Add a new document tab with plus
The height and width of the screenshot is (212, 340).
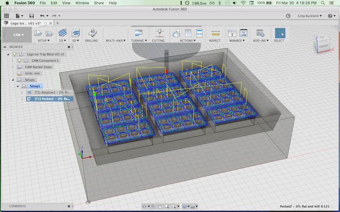click(x=58, y=23)
